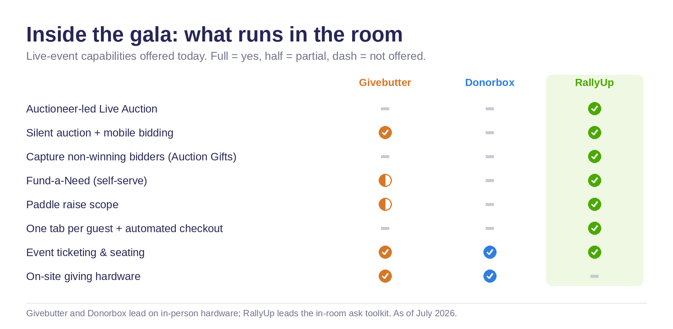
Task: Click the footnote about in-person hardware
Action: click(x=242, y=313)
